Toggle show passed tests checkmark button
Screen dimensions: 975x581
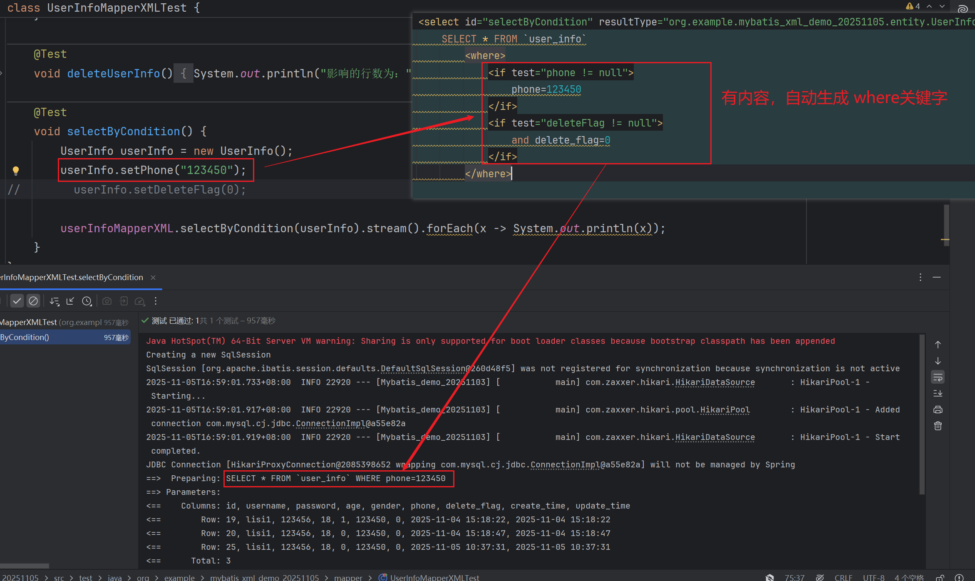(17, 301)
